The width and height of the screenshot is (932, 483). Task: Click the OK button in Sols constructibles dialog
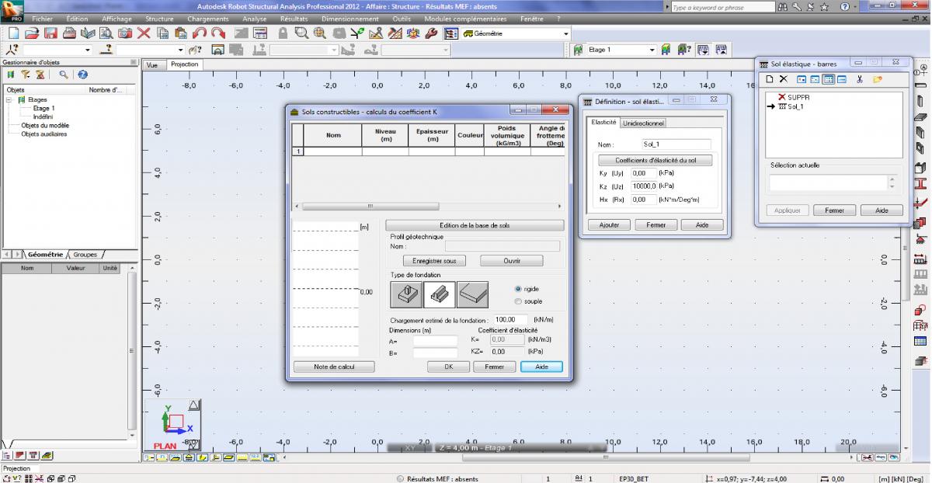click(448, 367)
